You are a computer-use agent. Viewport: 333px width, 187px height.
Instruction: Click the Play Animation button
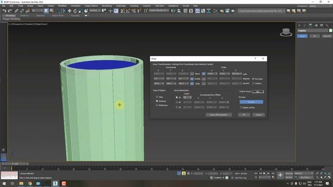[264, 173]
